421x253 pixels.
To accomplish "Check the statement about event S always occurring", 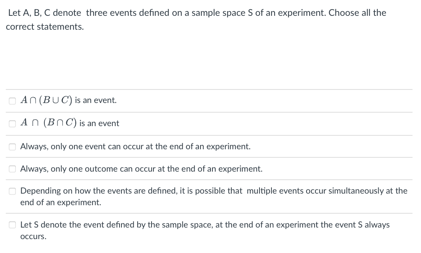I will click(12, 224).
